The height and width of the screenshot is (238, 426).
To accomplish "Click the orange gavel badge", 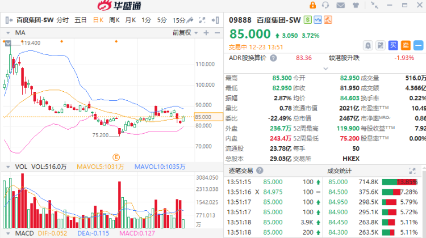I will pyautogui.click(x=328, y=20).
